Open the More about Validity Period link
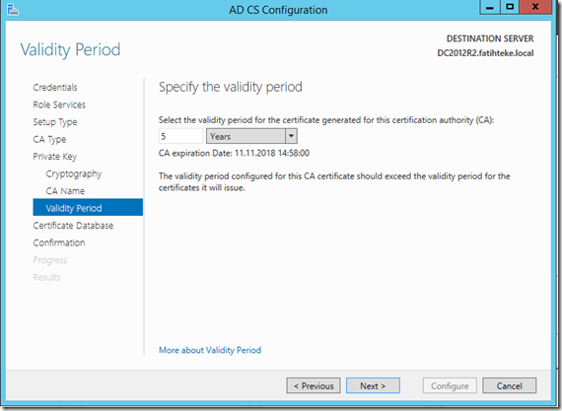The image size is (562, 411). click(210, 350)
